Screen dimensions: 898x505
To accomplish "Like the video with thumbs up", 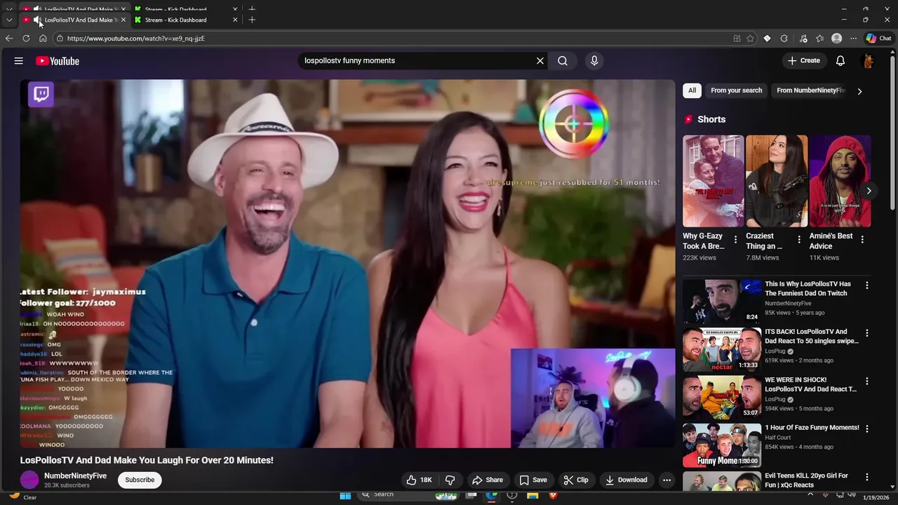I will (x=419, y=480).
